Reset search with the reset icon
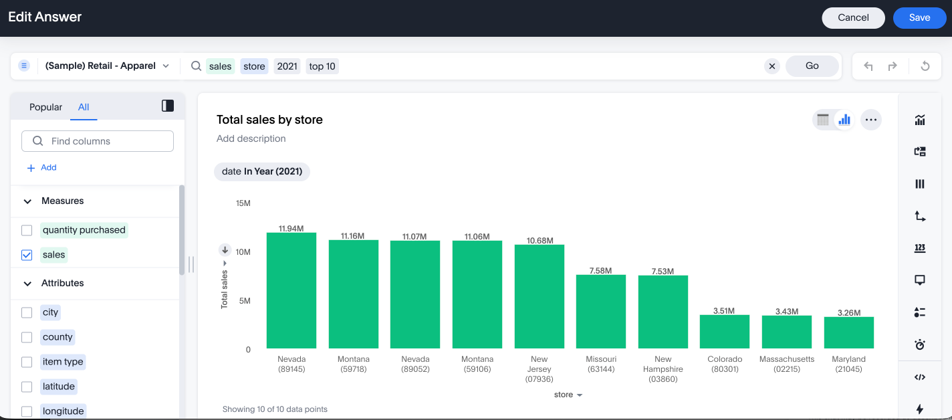952x420 pixels. tap(925, 66)
